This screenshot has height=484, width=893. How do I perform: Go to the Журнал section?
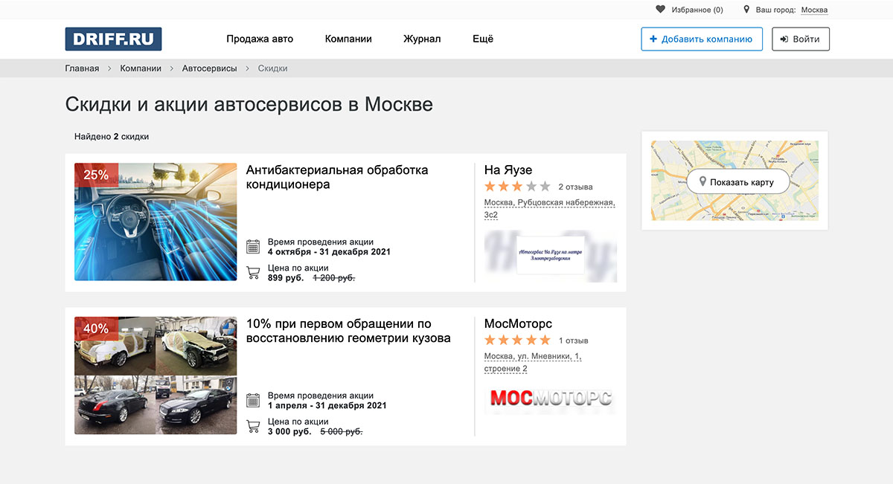[x=422, y=39]
